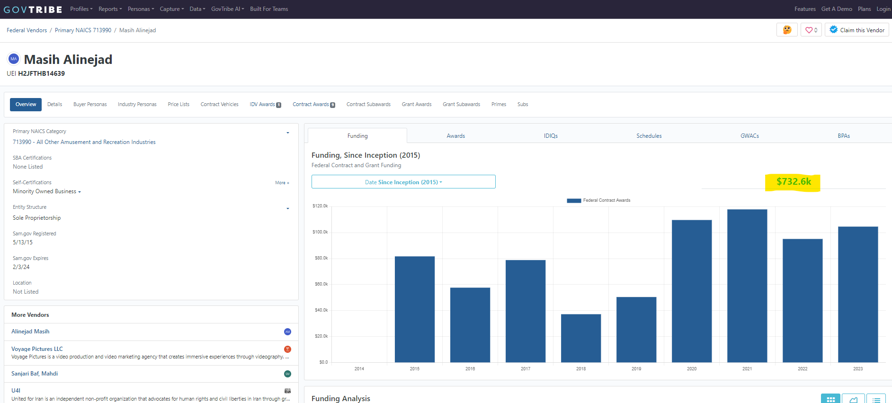892x403 pixels.
Task: Click the U4I Iran logo icon
Action: 287,391
